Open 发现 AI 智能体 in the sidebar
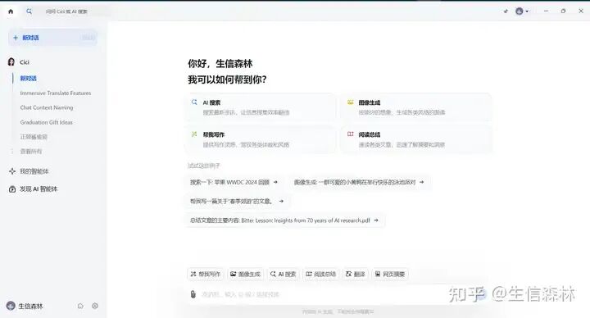This screenshot has height=318, width=590. point(33,189)
